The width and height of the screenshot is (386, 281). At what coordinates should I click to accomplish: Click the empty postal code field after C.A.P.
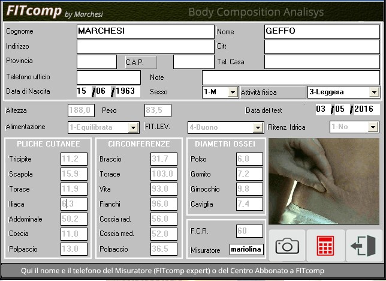tap(194, 62)
